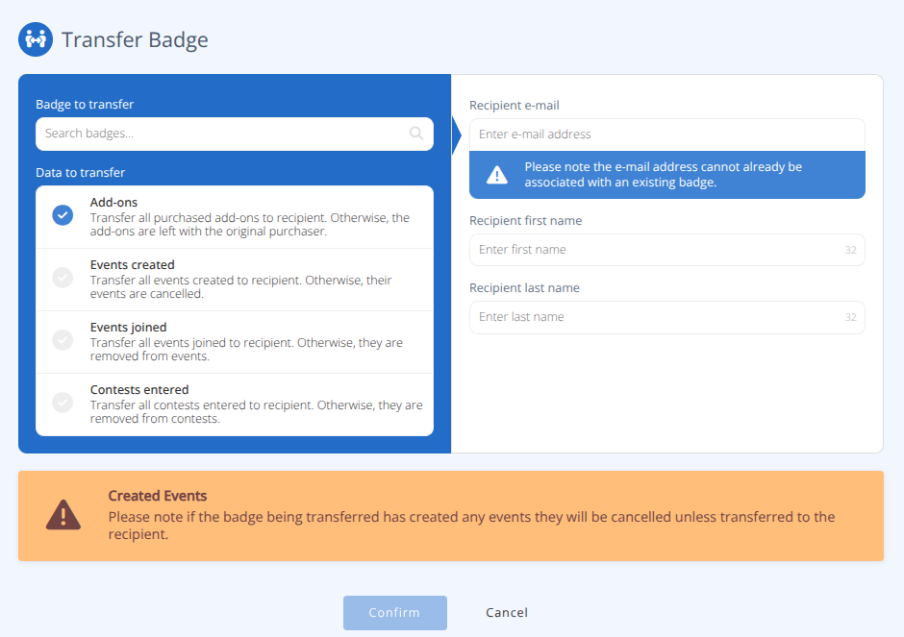904x637 pixels.
Task: Click the gray check icon beside Events created
Action: coord(63,278)
